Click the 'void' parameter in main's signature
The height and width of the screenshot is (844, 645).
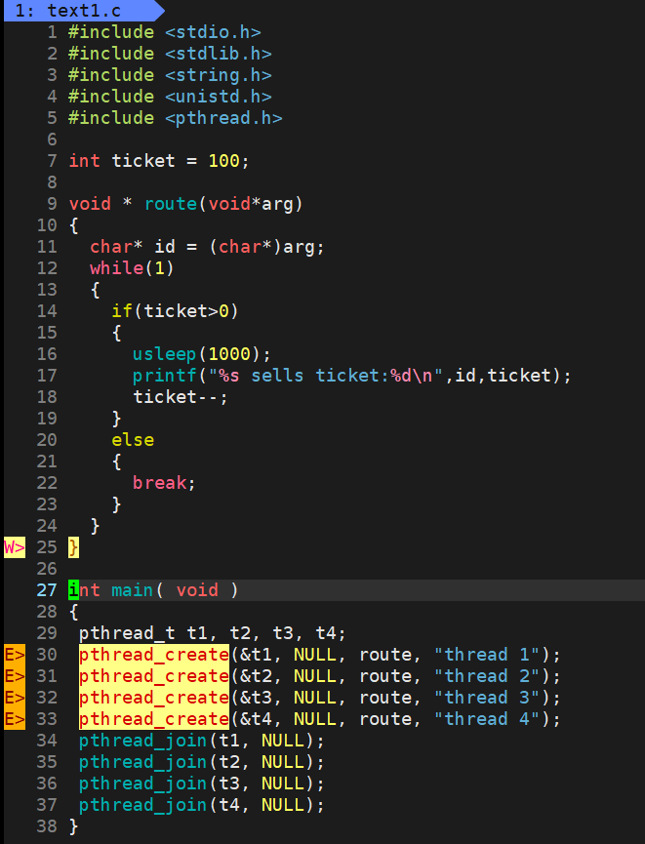pyautogui.click(x=197, y=590)
